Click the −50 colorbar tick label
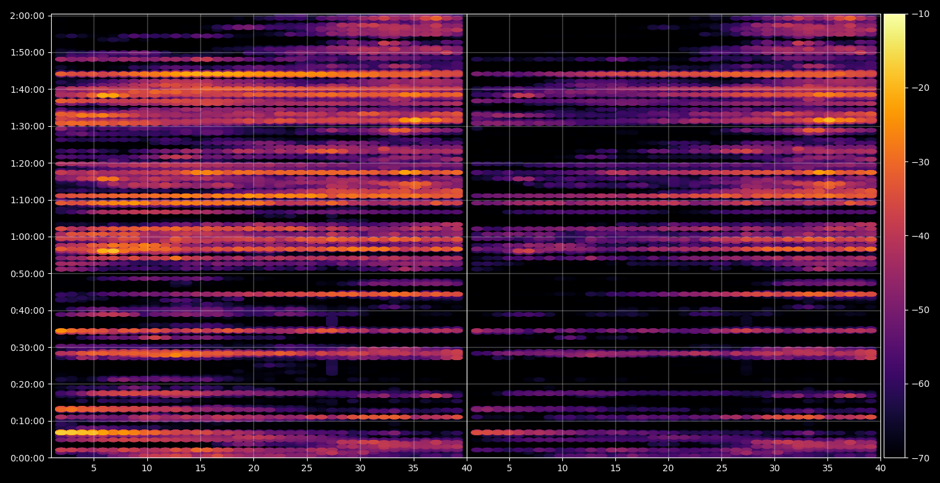 tap(920, 310)
